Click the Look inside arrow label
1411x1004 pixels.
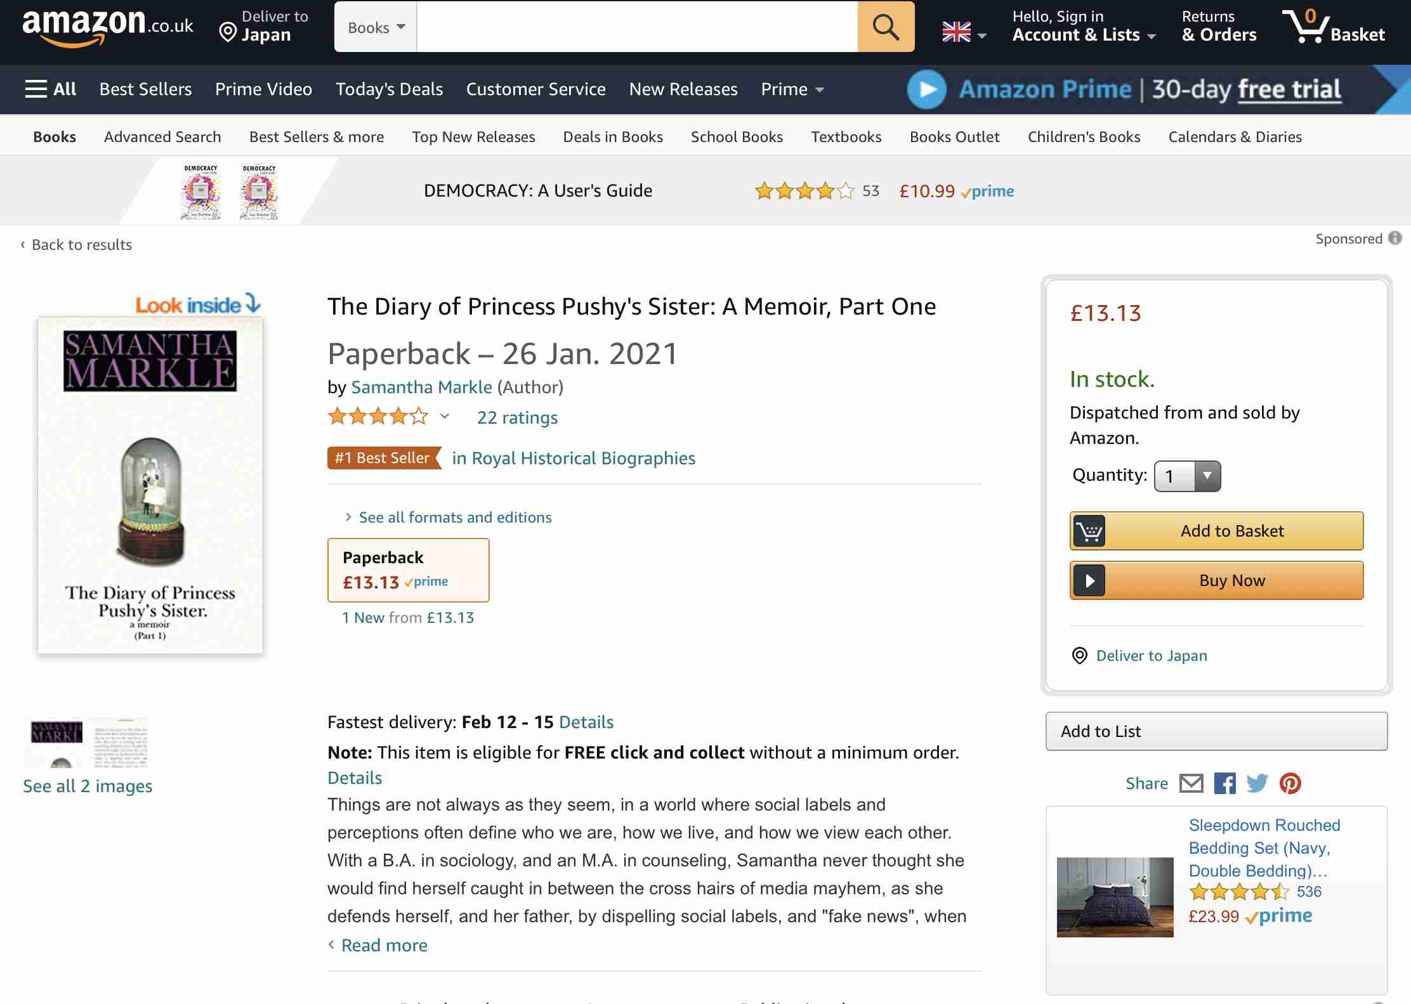[198, 304]
